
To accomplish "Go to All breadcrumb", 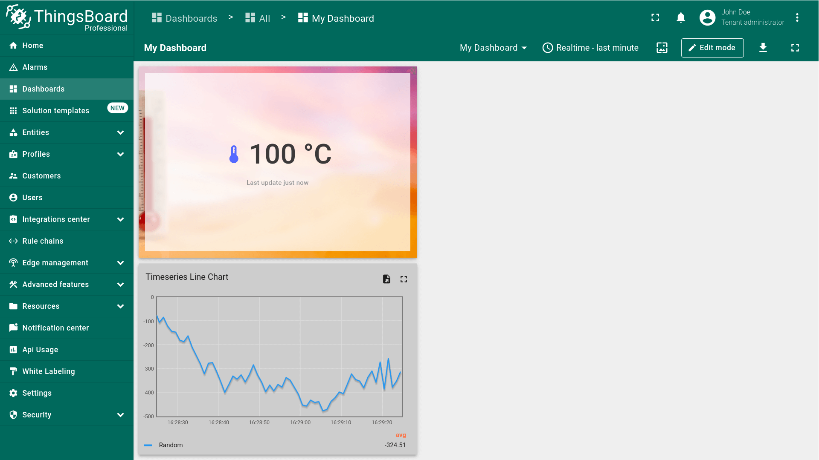I will pyautogui.click(x=258, y=18).
